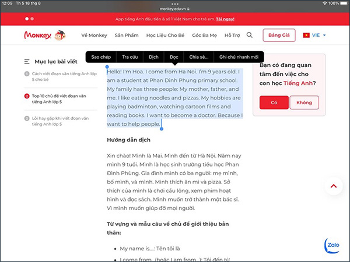Go to section 1 Cách viết đoạn văn
The height and width of the screenshot is (262, 350).
tap(61, 76)
